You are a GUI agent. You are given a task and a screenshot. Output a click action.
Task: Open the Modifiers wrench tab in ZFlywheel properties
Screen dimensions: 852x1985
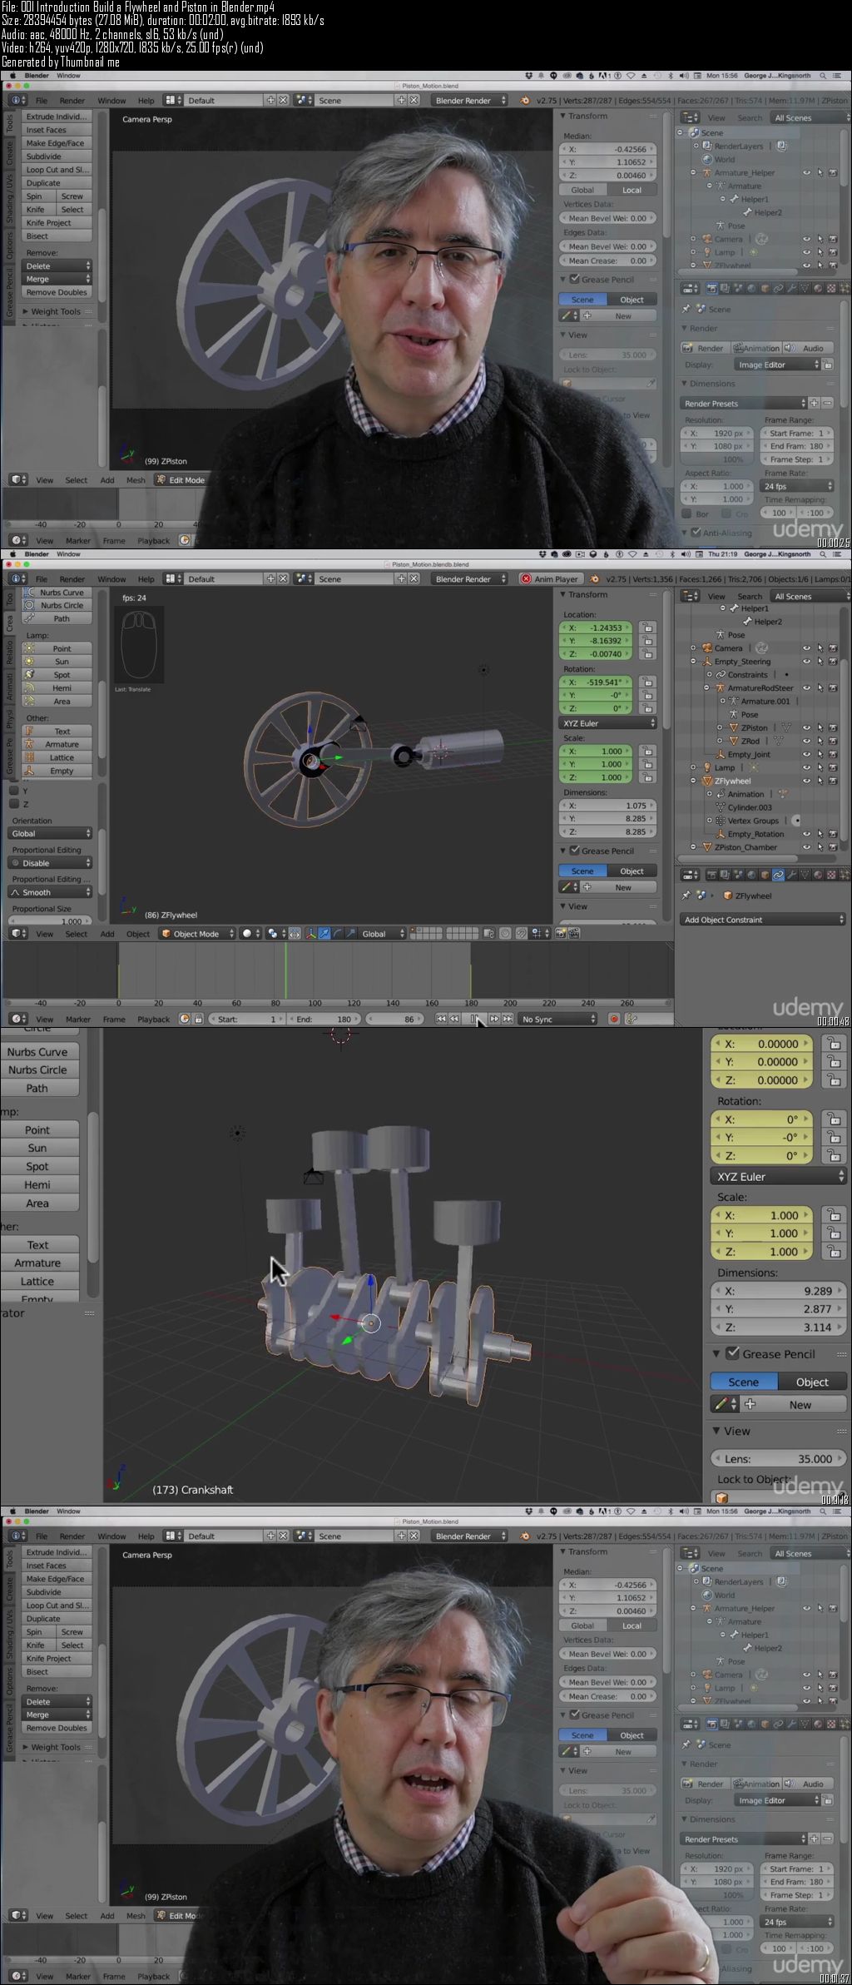791,875
